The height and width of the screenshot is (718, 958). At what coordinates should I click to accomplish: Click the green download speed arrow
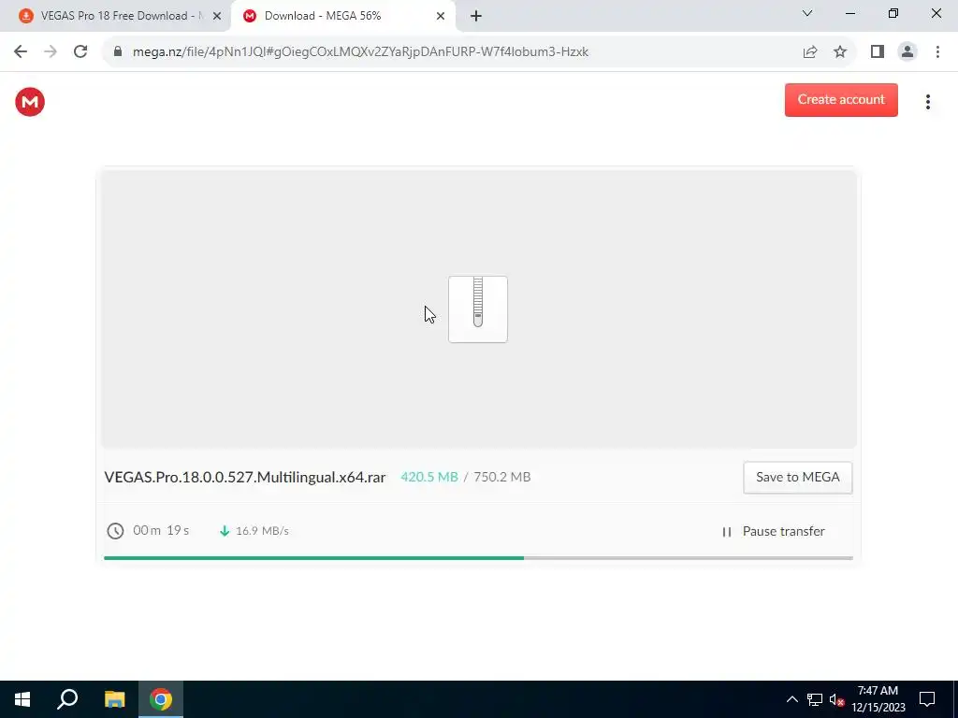coord(225,531)
